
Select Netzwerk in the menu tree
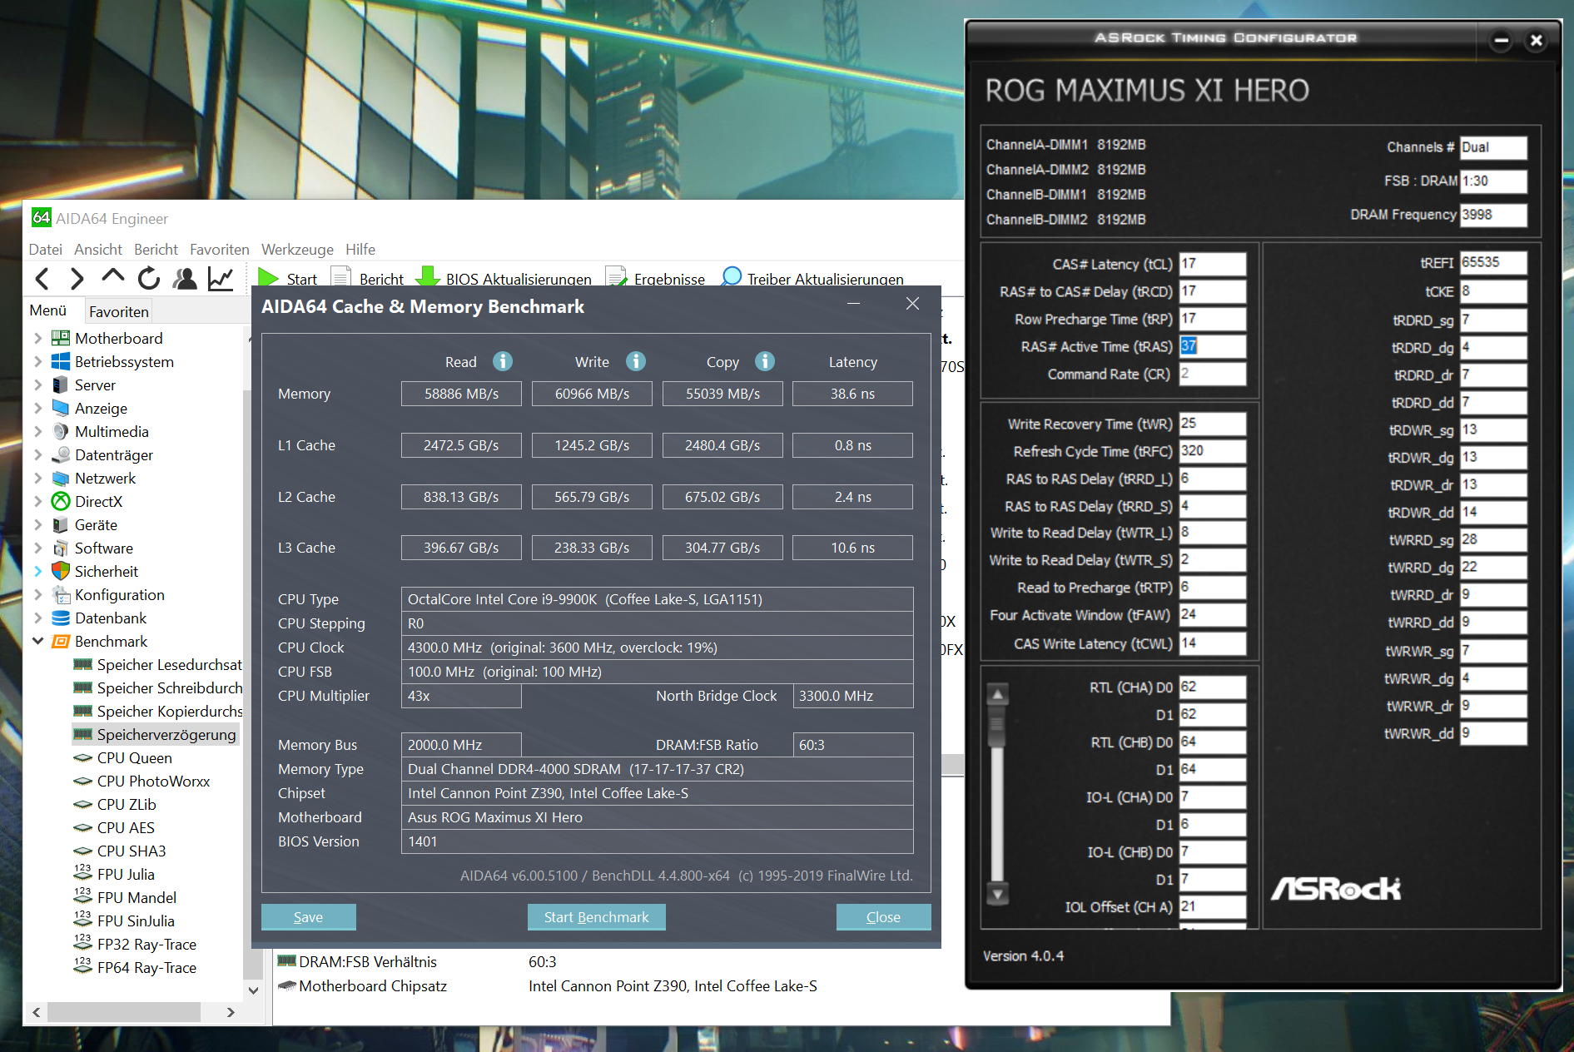[105, 479]
